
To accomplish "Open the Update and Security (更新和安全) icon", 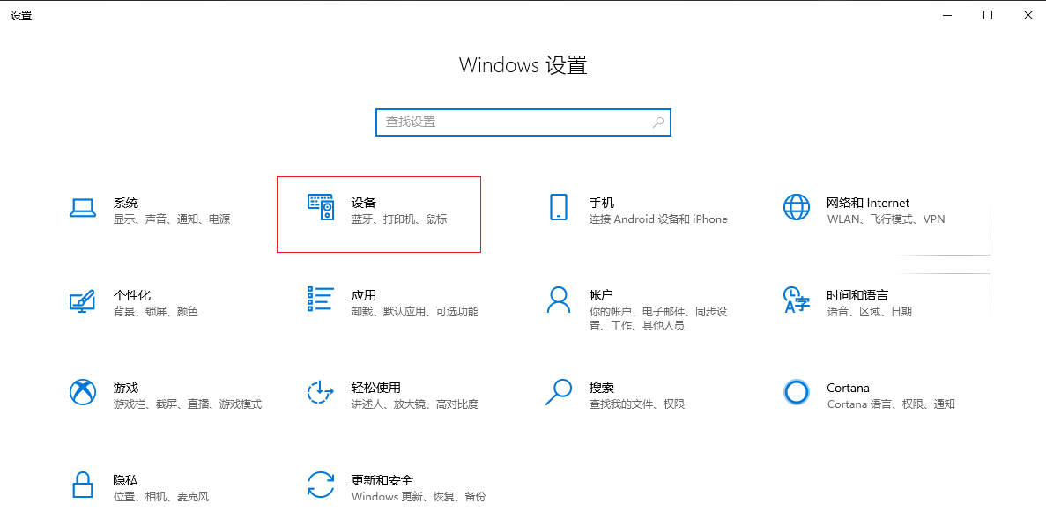I will [321, 485].
